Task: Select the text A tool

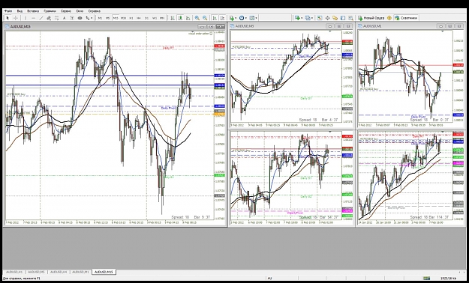Action: pos(64,18)
